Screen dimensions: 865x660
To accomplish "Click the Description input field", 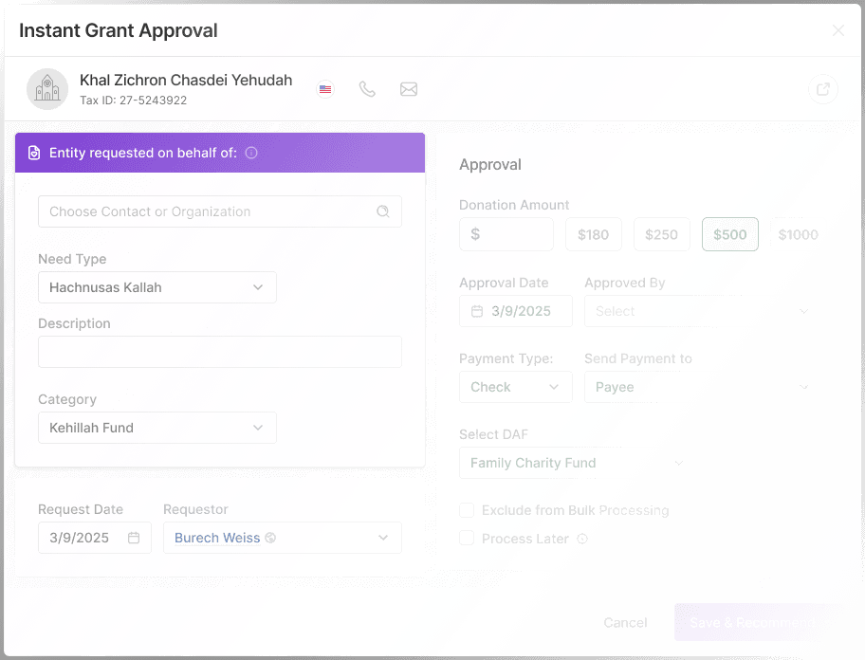I will tap(219, 351).
